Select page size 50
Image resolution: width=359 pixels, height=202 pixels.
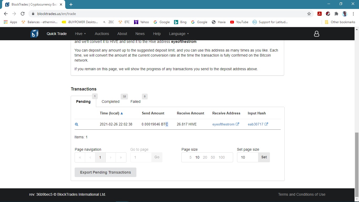click(213, 157)
